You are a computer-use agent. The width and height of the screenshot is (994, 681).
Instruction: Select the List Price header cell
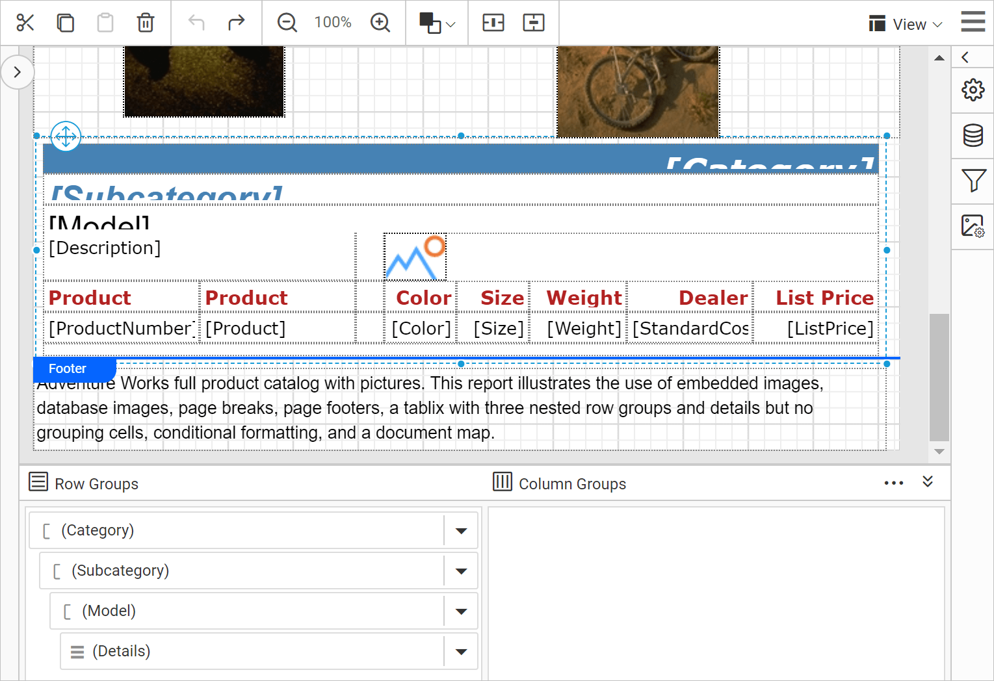[816, 297]
